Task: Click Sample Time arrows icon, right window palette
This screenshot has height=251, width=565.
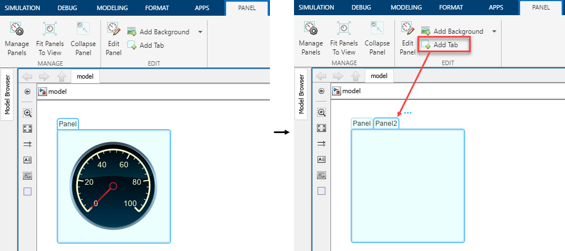Action: point(321,144)
